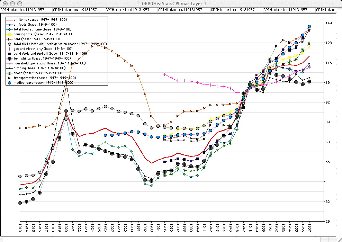Select the green diamond total food at home marker
The image size is (342, 242).
coord(9,29)
